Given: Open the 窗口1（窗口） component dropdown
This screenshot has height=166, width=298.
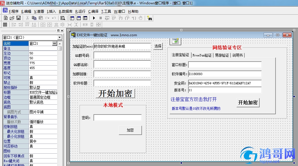Looking at the screenshot, I should pos(60,37).
